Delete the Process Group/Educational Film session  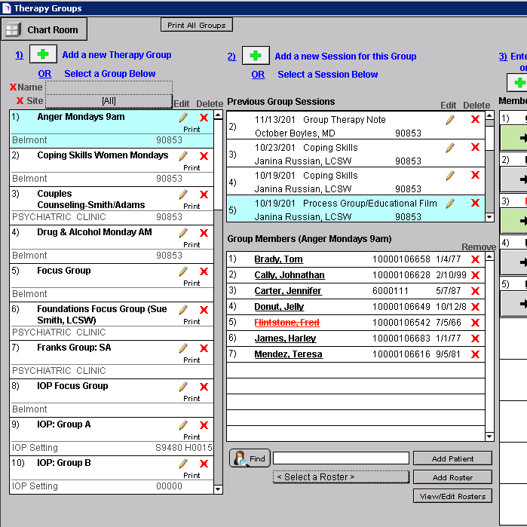(x=475, y=204)
